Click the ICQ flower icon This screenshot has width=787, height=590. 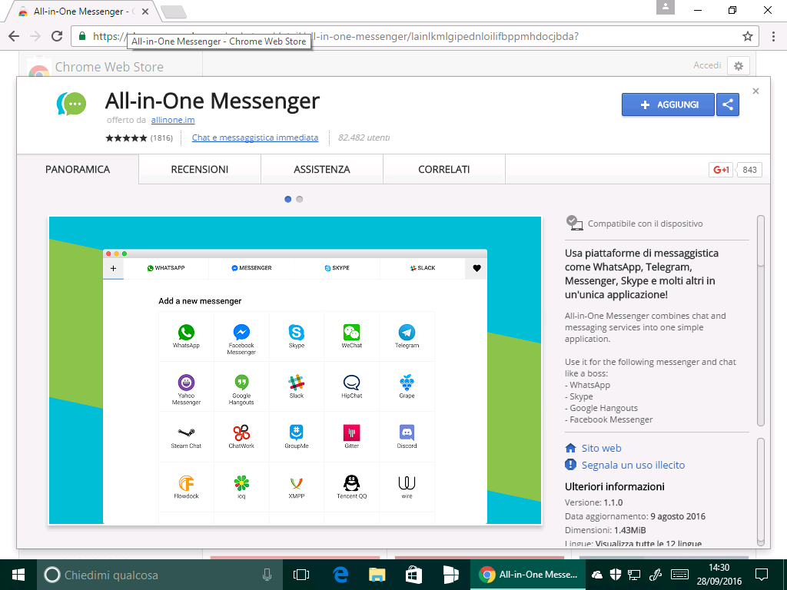[241, 482]
